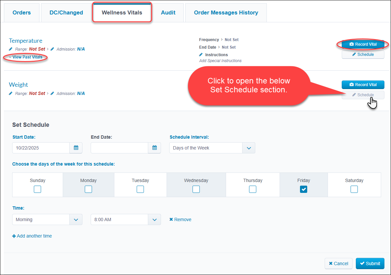Open the 8:00 AM time dropdown
Image resolution: width=391 pixels, height=275 pixels.
(x=126, y=219)
